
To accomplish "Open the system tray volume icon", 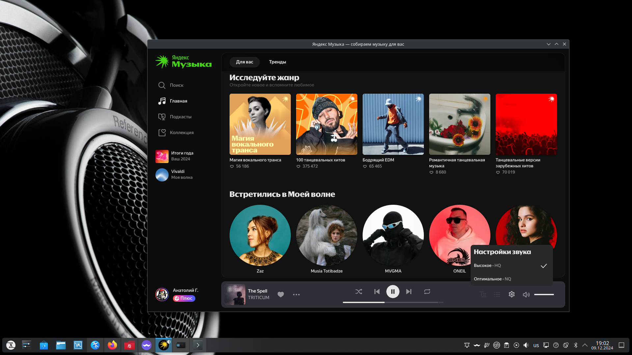I will click(x=526, y=345).
